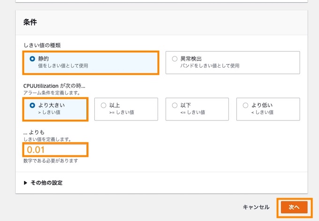Click the 値をしきい値として使用 description text
Screen dimensions: 319x221
point(63,66)
